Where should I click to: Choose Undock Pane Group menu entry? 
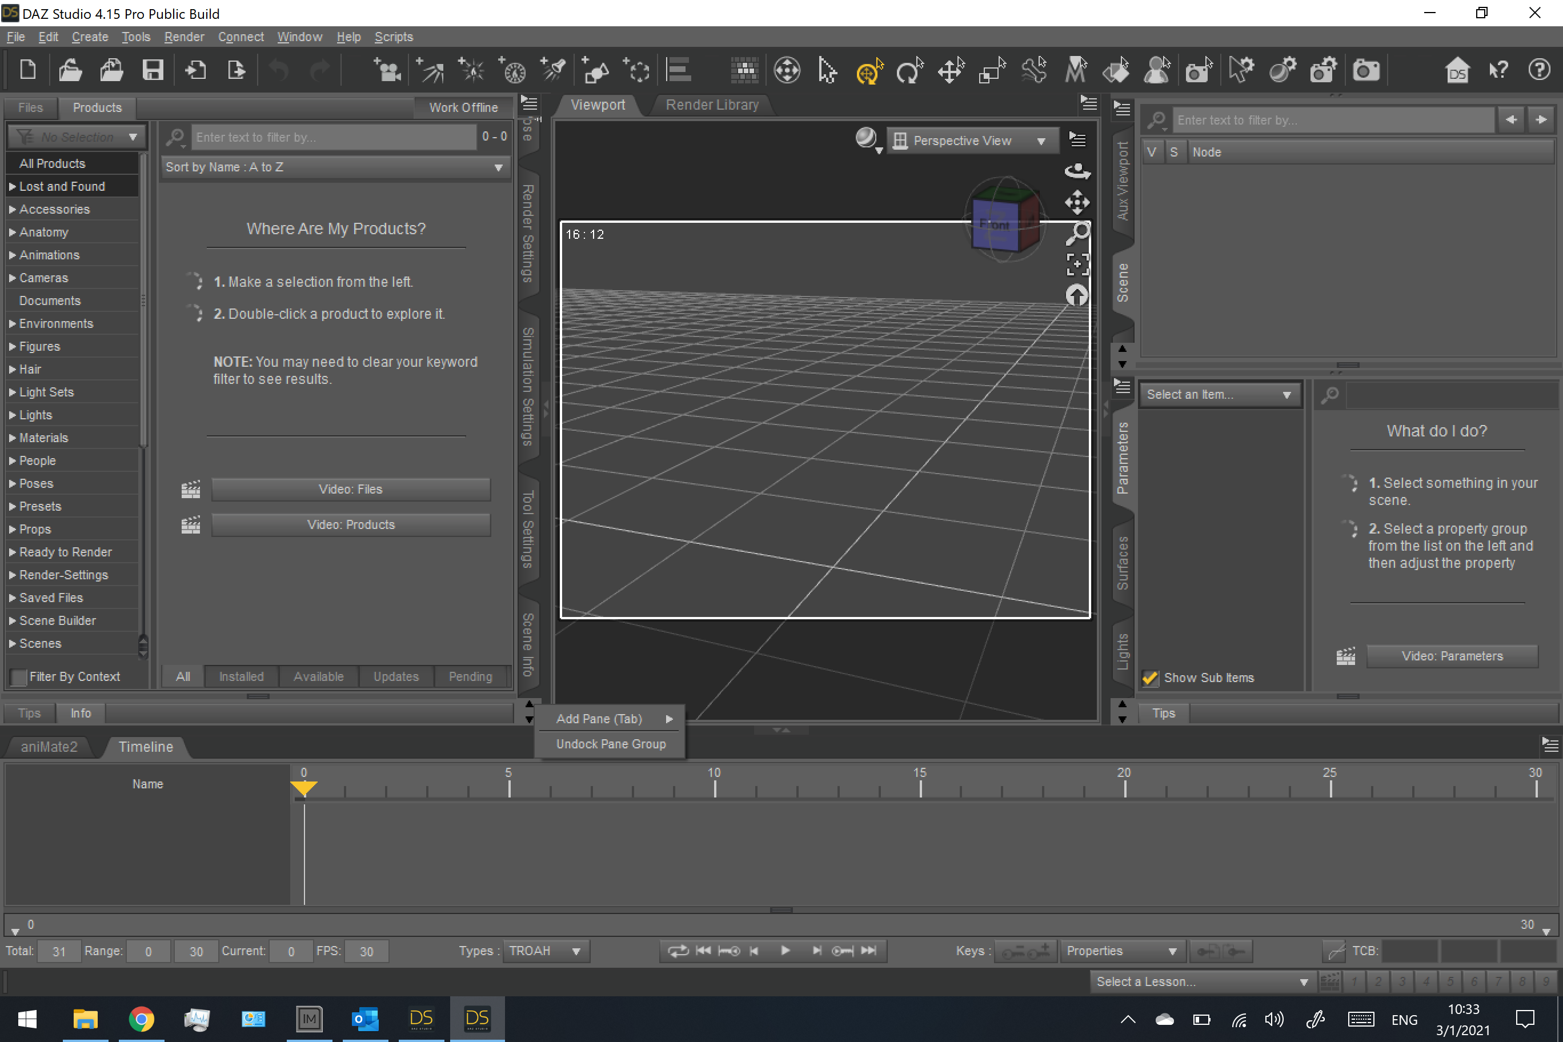tap(610, 744)
